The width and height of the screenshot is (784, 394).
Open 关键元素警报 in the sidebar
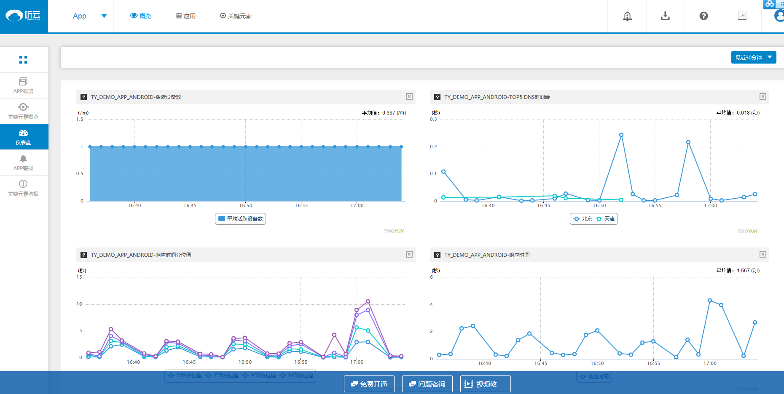coord(23,188)
